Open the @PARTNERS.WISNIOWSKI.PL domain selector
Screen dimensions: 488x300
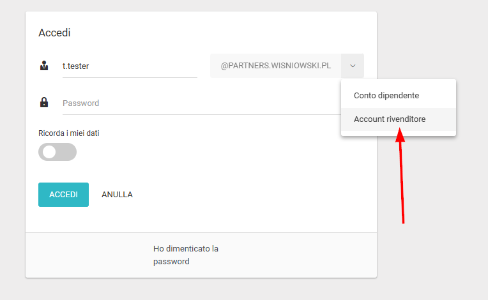[275, 66]
